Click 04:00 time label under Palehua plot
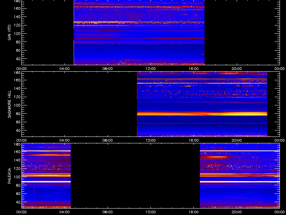Viewport: 286px width, 215px height. (x=65, y=212)
